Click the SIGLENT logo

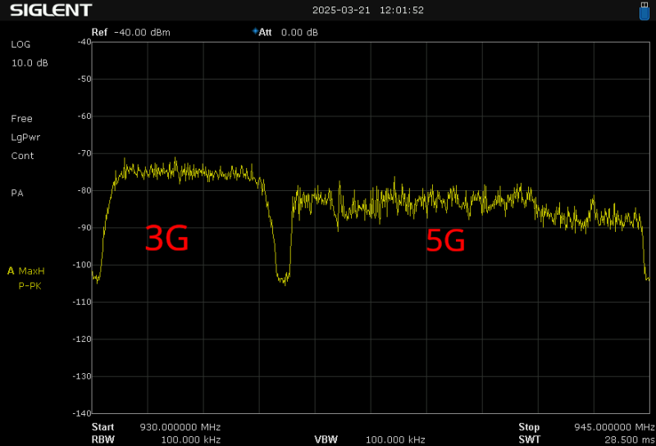tap(51, 11)
